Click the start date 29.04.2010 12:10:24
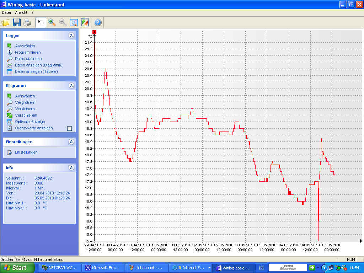This screenshot has width=364, height=273. pos(52,193)
